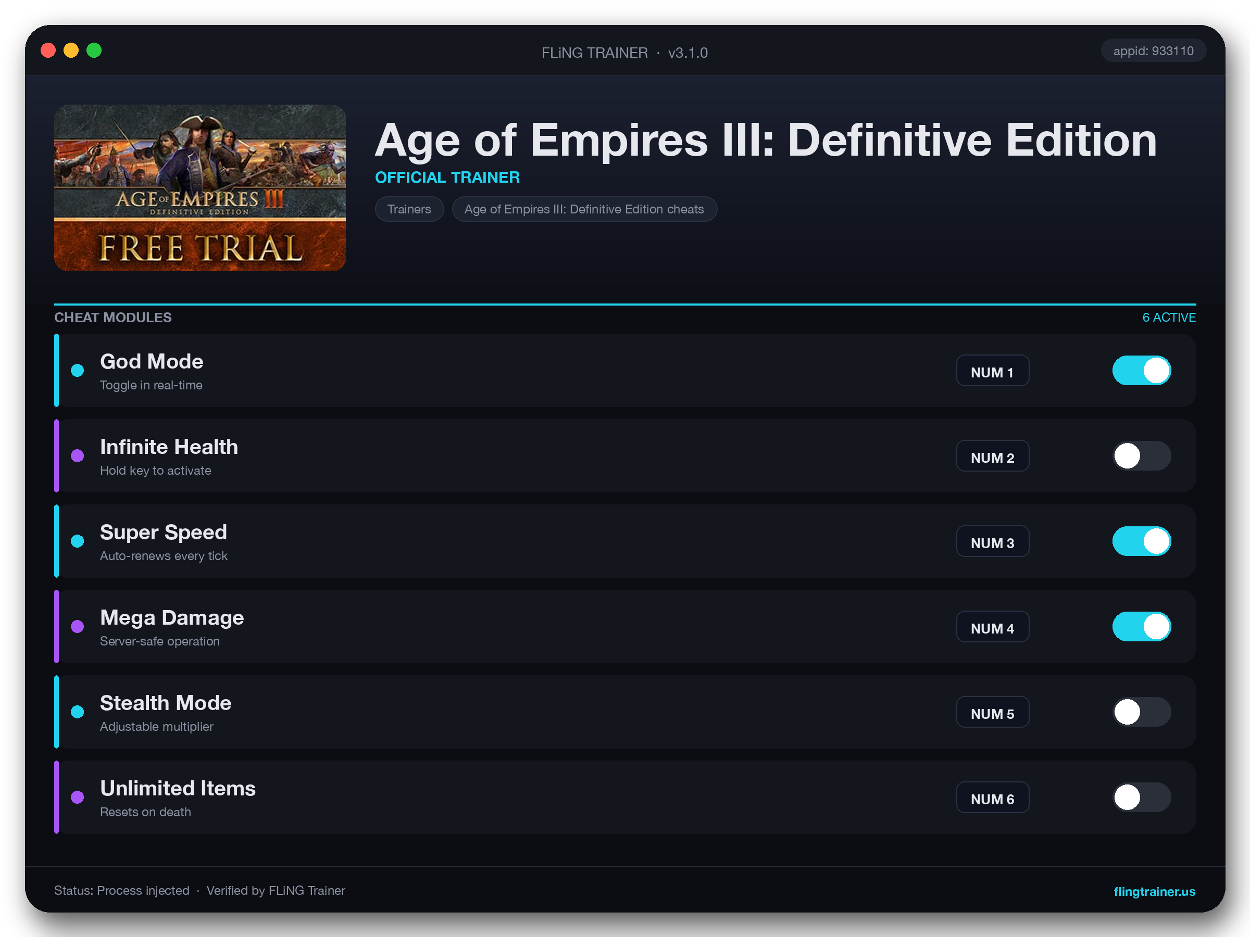Disable the Super Speed toggle
The image size is (1250, 937).
point(1142,541)
